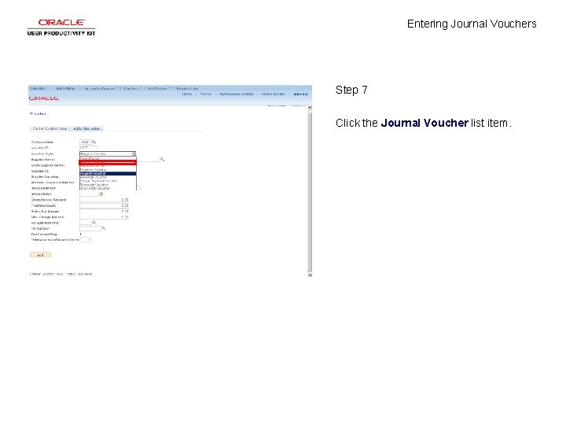Viewport: 566px width, 425px height.
Task: Click bottom Add a New Value link
Action: pos(79,274)
